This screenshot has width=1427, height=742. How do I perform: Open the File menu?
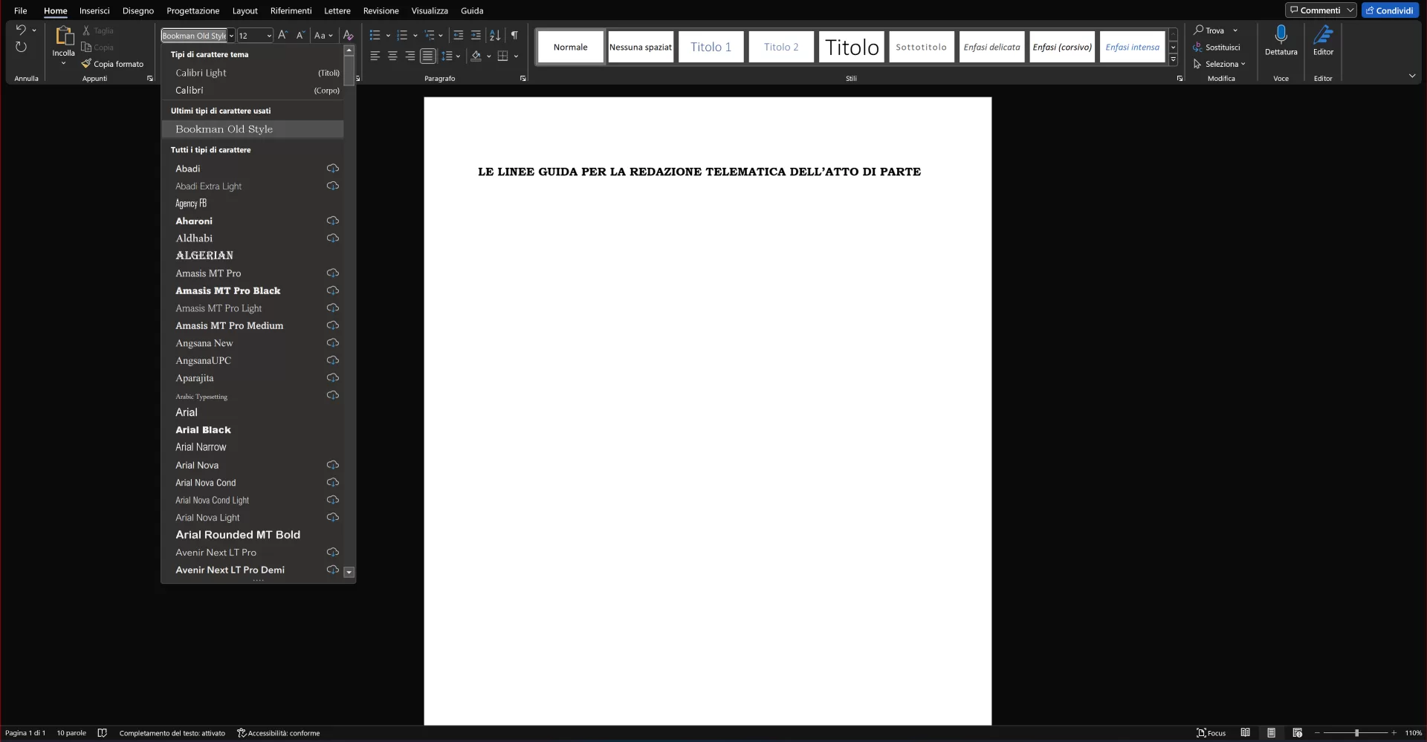point(21,10)
